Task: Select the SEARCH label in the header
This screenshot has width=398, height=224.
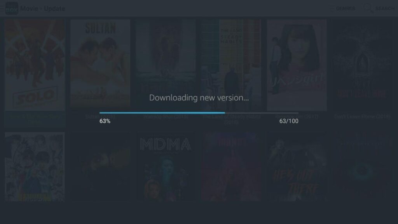Action: click(x=385, y=9)
